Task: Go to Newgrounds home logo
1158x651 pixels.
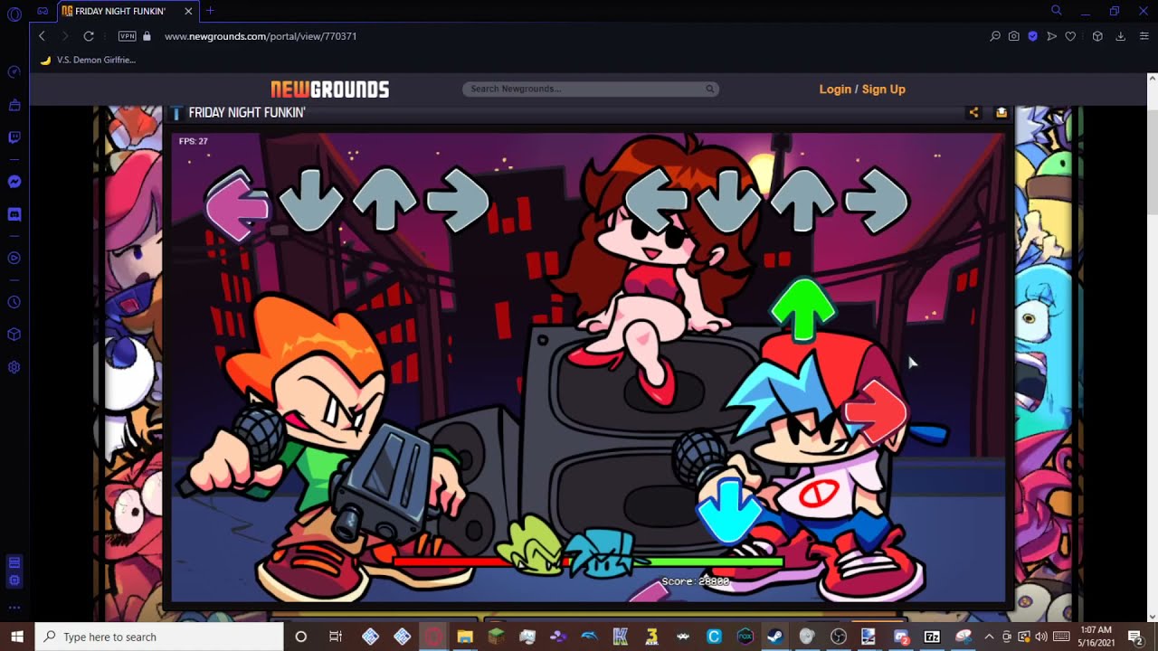Action: tap(329, 90)
